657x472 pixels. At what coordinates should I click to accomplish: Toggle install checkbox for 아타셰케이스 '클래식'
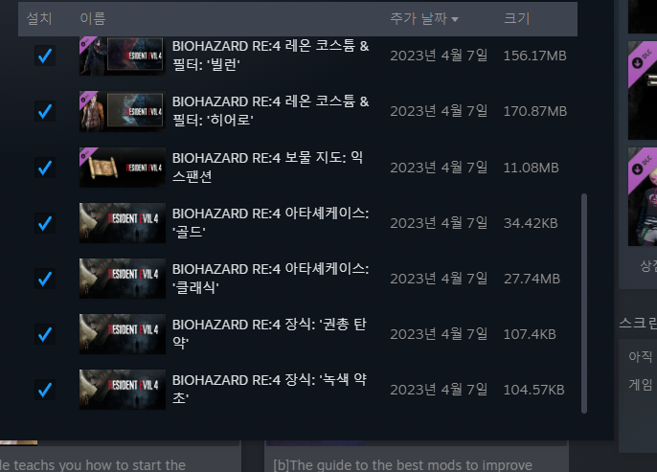(45, 279)
